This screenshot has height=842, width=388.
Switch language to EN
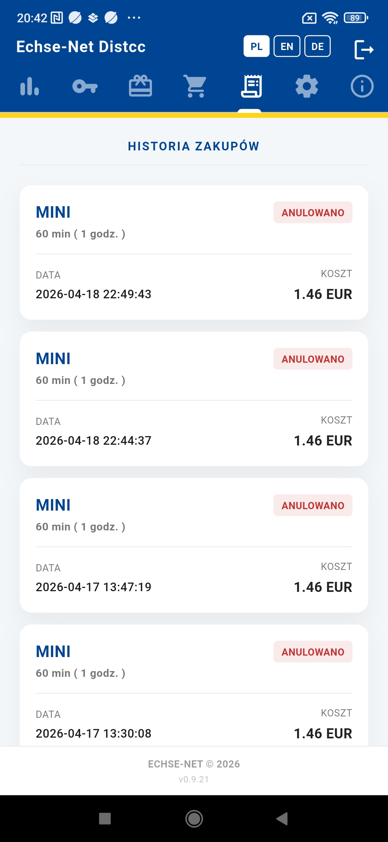pyautogui.click(x=287, y=46)
